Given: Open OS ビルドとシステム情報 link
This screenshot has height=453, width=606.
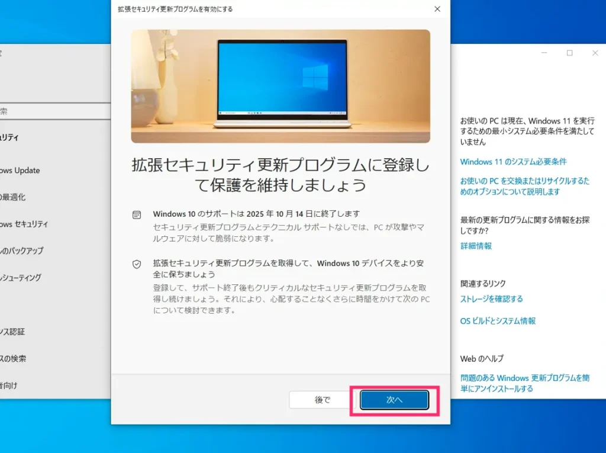Looking at the screenshot, I should click(x=498, y=321).
